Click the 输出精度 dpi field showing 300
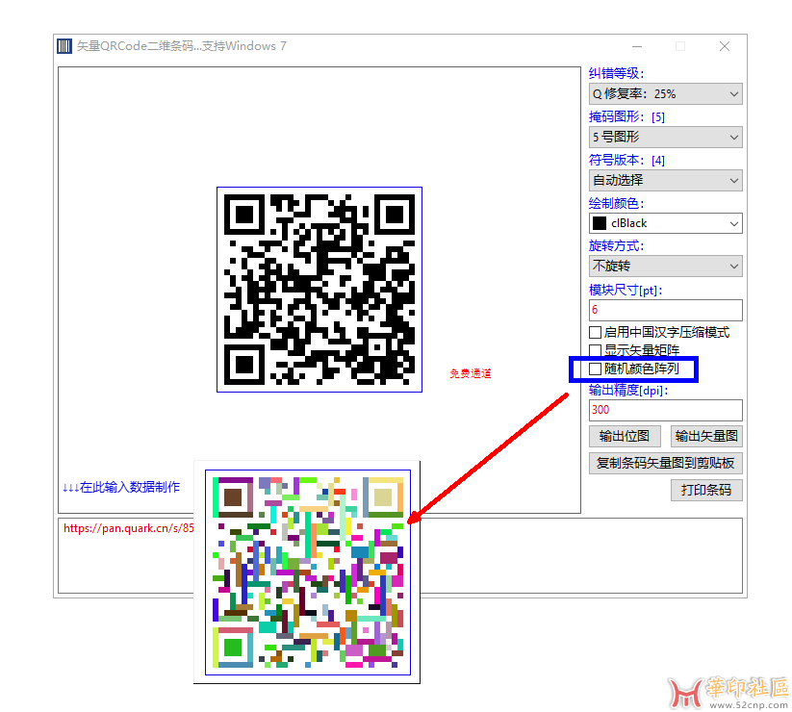 pyautogui.click(x=665, y=410)
